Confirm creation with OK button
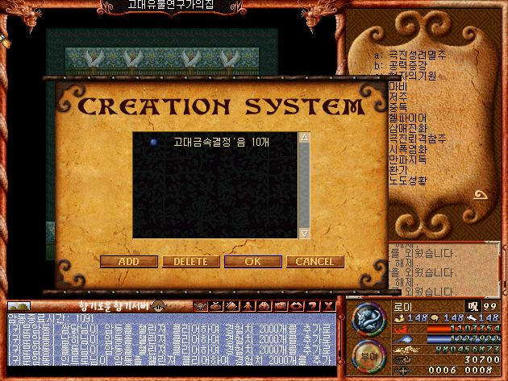Image resolution: width=508 pixels, height=381 pixels. tap(252, 262)
